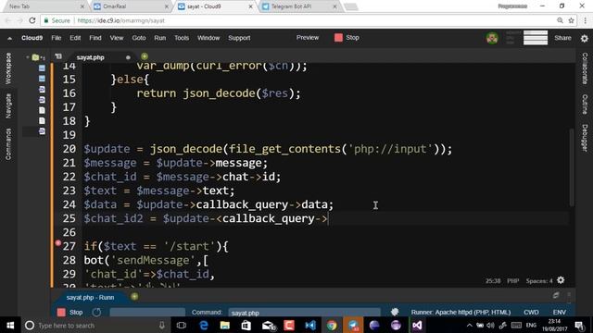Open the Telegram app from the taskbar
This screenshot has width=593, height=333.
point(353,325)
